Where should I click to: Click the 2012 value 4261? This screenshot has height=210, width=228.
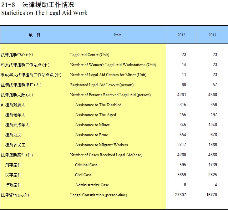pos(181,95)
